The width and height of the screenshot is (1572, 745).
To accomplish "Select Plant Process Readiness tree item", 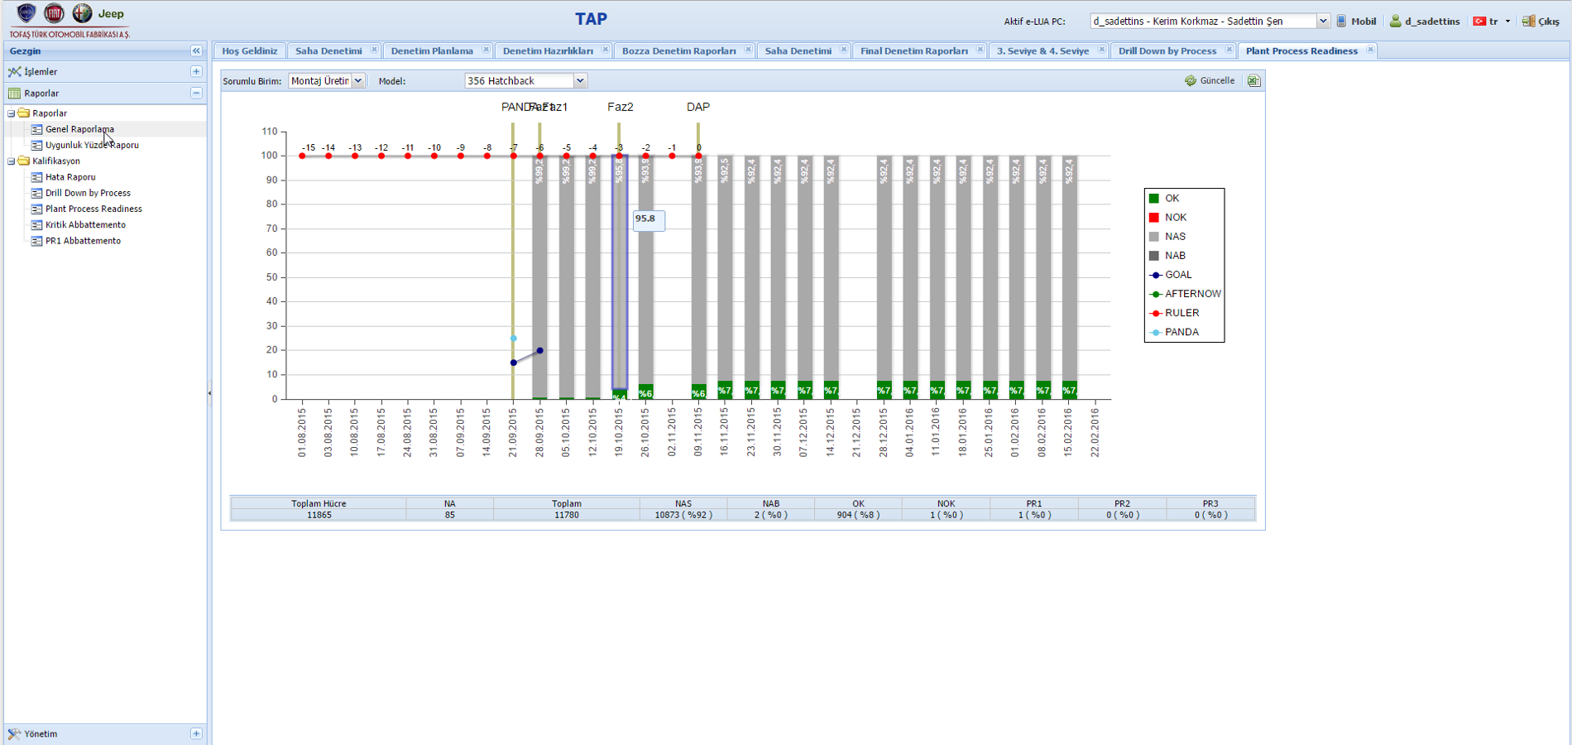I will [x=93, y=209].
